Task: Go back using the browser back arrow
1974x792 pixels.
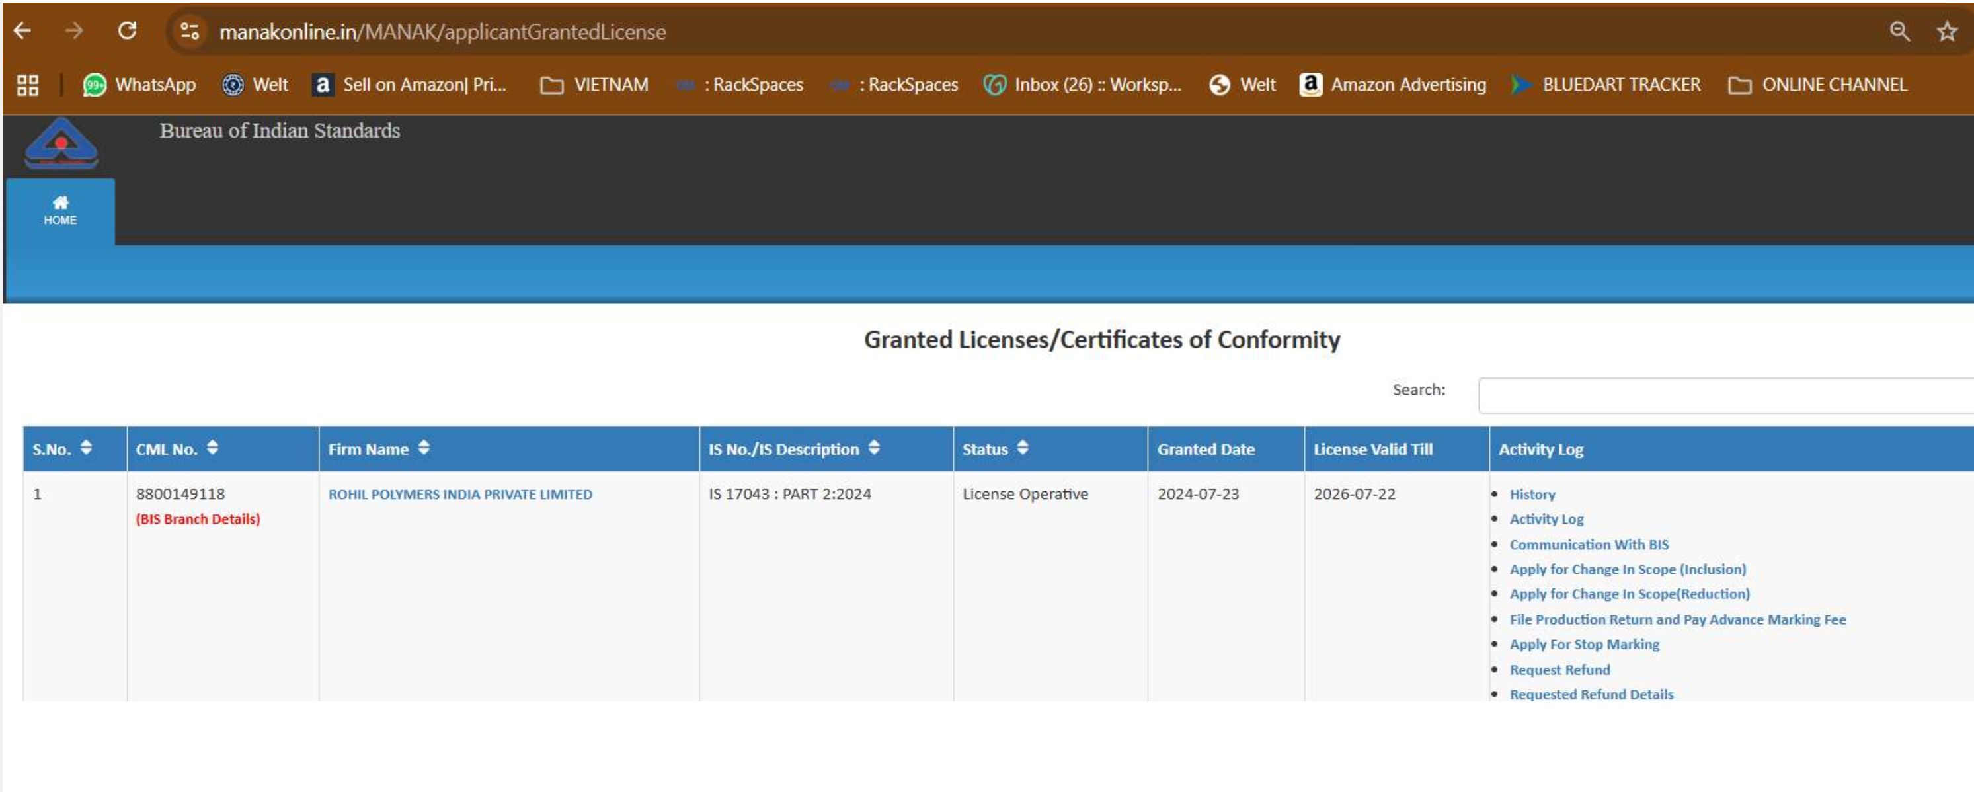Action: coord(23,32)
